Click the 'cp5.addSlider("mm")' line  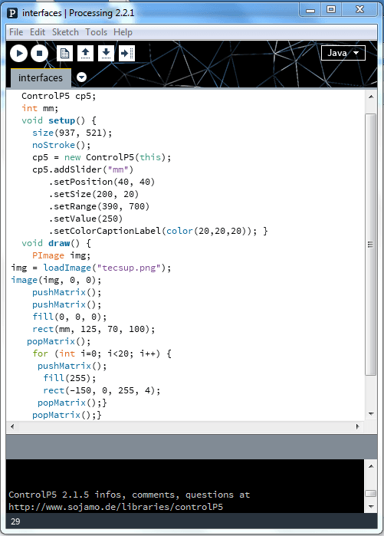[83, 169]
